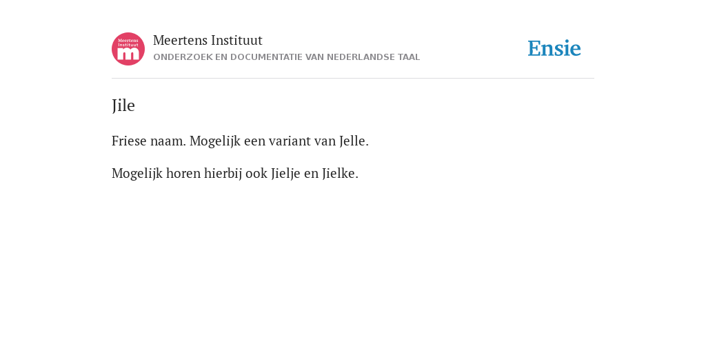This screenshot has width=706, height=353.
Task: Click the name Jielke in the text
Action: [339, 173]
